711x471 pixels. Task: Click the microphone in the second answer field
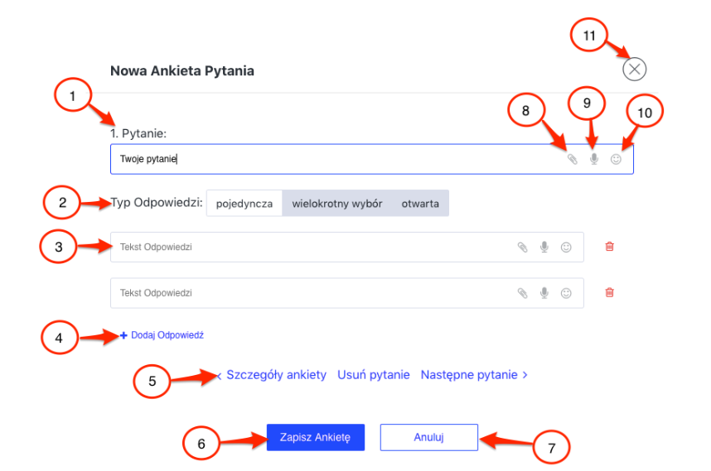[x=544, y=293]
